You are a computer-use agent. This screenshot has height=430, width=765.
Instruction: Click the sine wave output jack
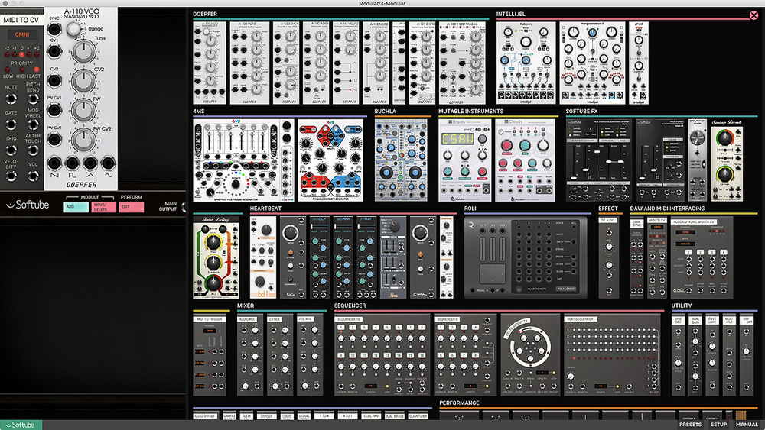coord(109,163)
